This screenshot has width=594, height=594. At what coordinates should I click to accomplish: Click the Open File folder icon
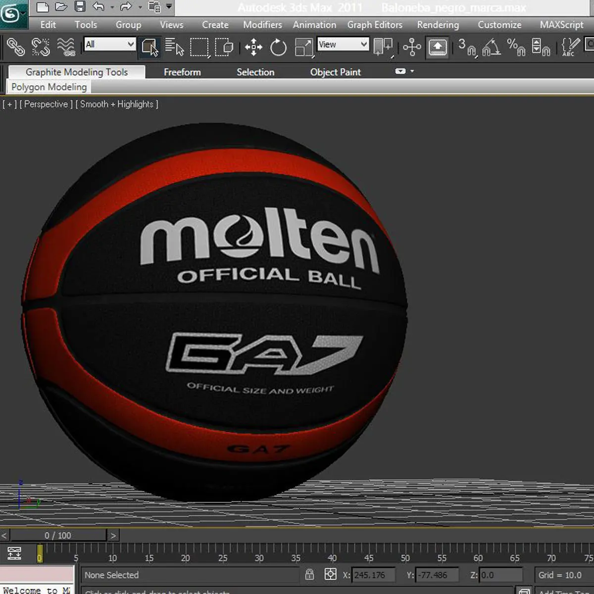pyautogui.click(x=61, y=7)
